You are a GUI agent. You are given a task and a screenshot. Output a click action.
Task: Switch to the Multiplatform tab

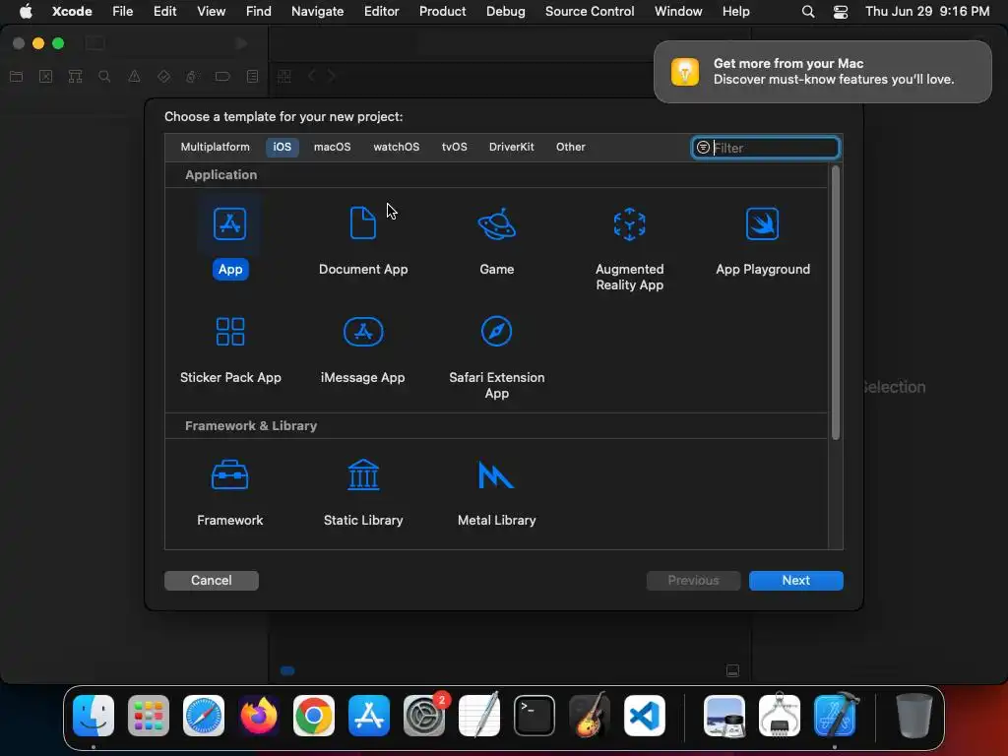pos(215,147)
